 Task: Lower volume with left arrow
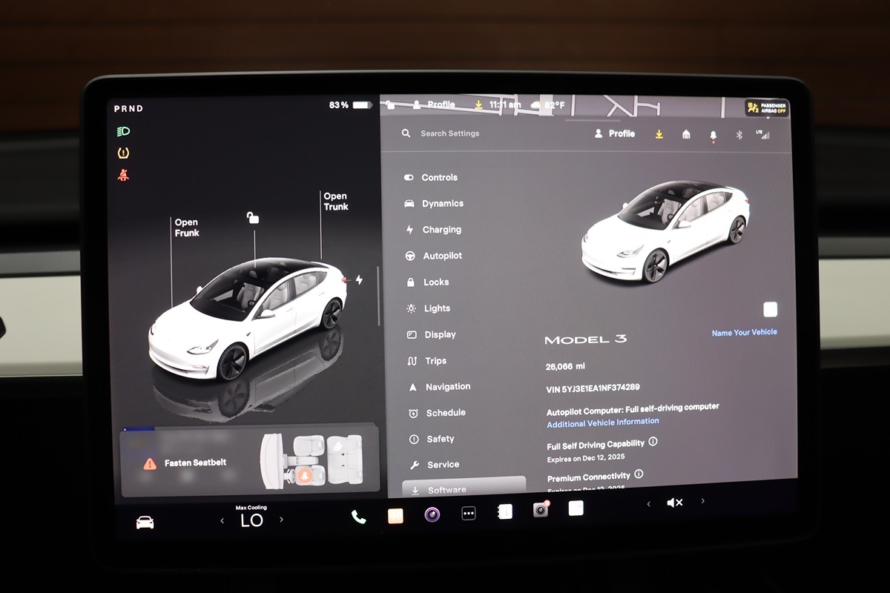pos(648,504)
